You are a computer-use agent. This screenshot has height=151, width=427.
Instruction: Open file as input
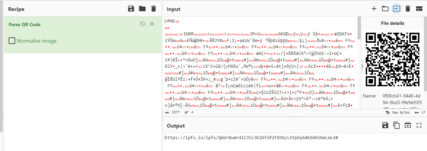pyautogui.click(x=396, y=9)
